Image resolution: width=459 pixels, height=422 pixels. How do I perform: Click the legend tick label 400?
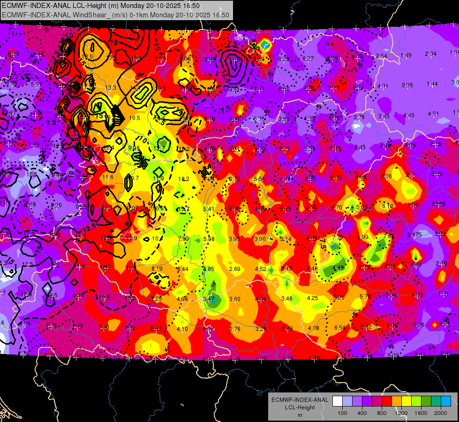coord(362,413)
